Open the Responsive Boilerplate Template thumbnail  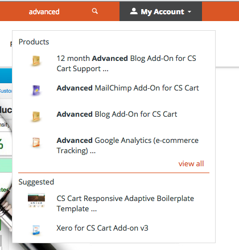pyautogui.click(x=36, y=200)
